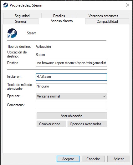Click the Steam name text beside icon
The image size is (133, 165).
coord(32,33)
